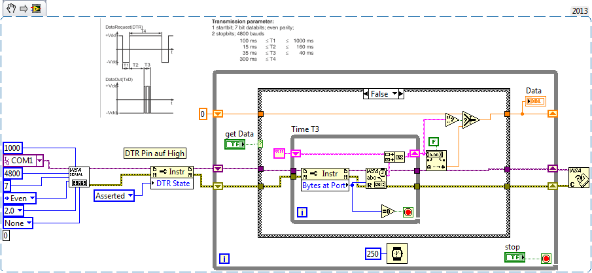
Task: Select the VISA Close node
Action: 579,178
